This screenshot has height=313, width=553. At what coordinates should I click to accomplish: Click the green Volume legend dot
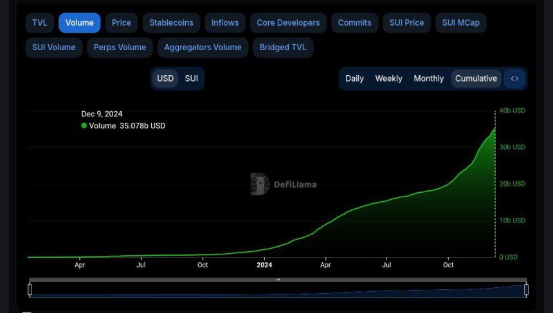(x=84, y=126)
